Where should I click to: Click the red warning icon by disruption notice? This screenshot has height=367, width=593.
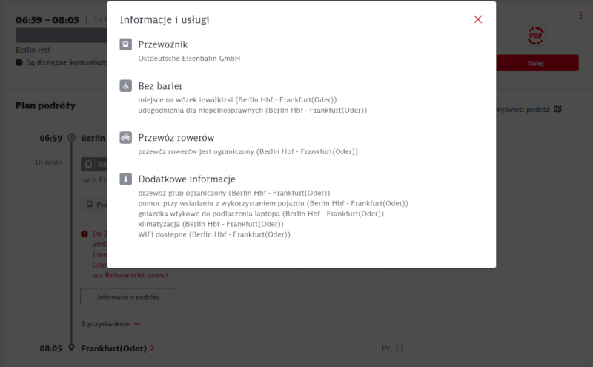pyautogui.click(x=85, y=234)
